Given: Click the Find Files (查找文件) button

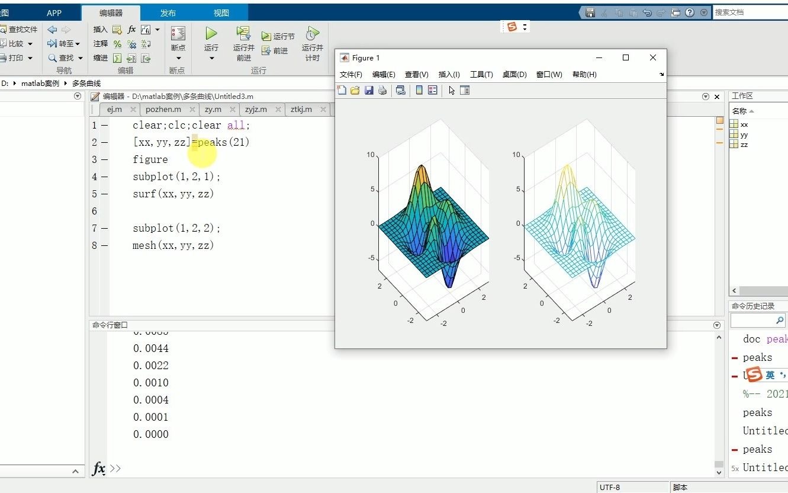Looking at the screenshot, I should 18,29.
